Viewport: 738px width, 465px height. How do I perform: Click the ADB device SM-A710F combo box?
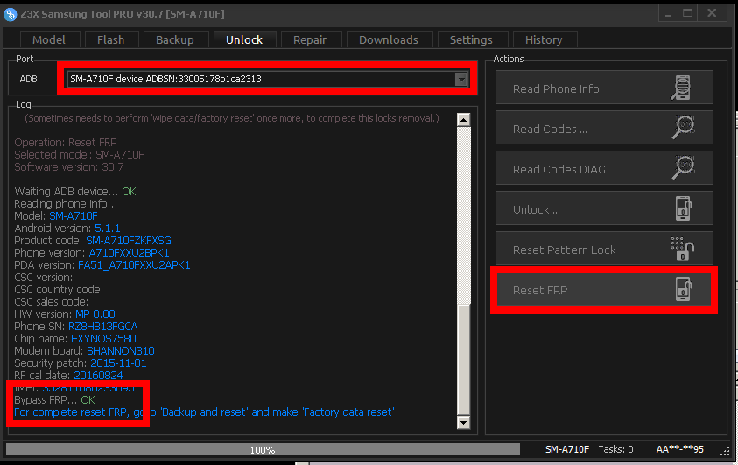pyautogui.click(x=267, y=79)
